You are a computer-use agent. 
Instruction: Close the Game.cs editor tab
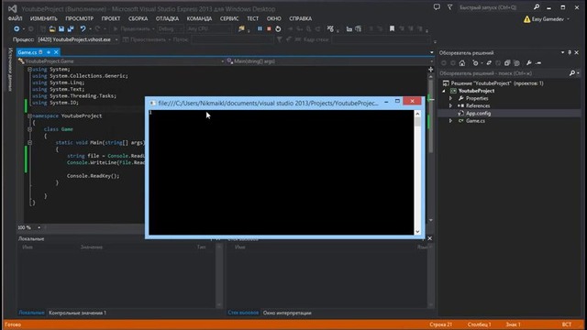click(x=56, y=52)
